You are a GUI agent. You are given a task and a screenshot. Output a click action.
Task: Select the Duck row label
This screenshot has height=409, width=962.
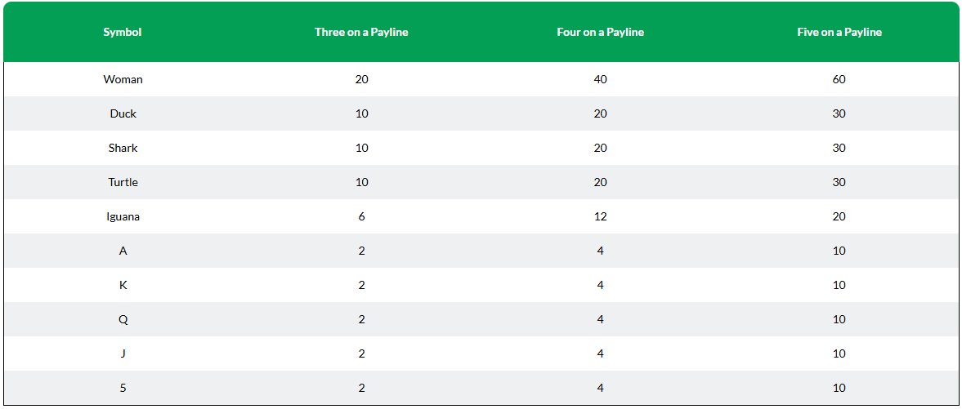click(123, 113)
